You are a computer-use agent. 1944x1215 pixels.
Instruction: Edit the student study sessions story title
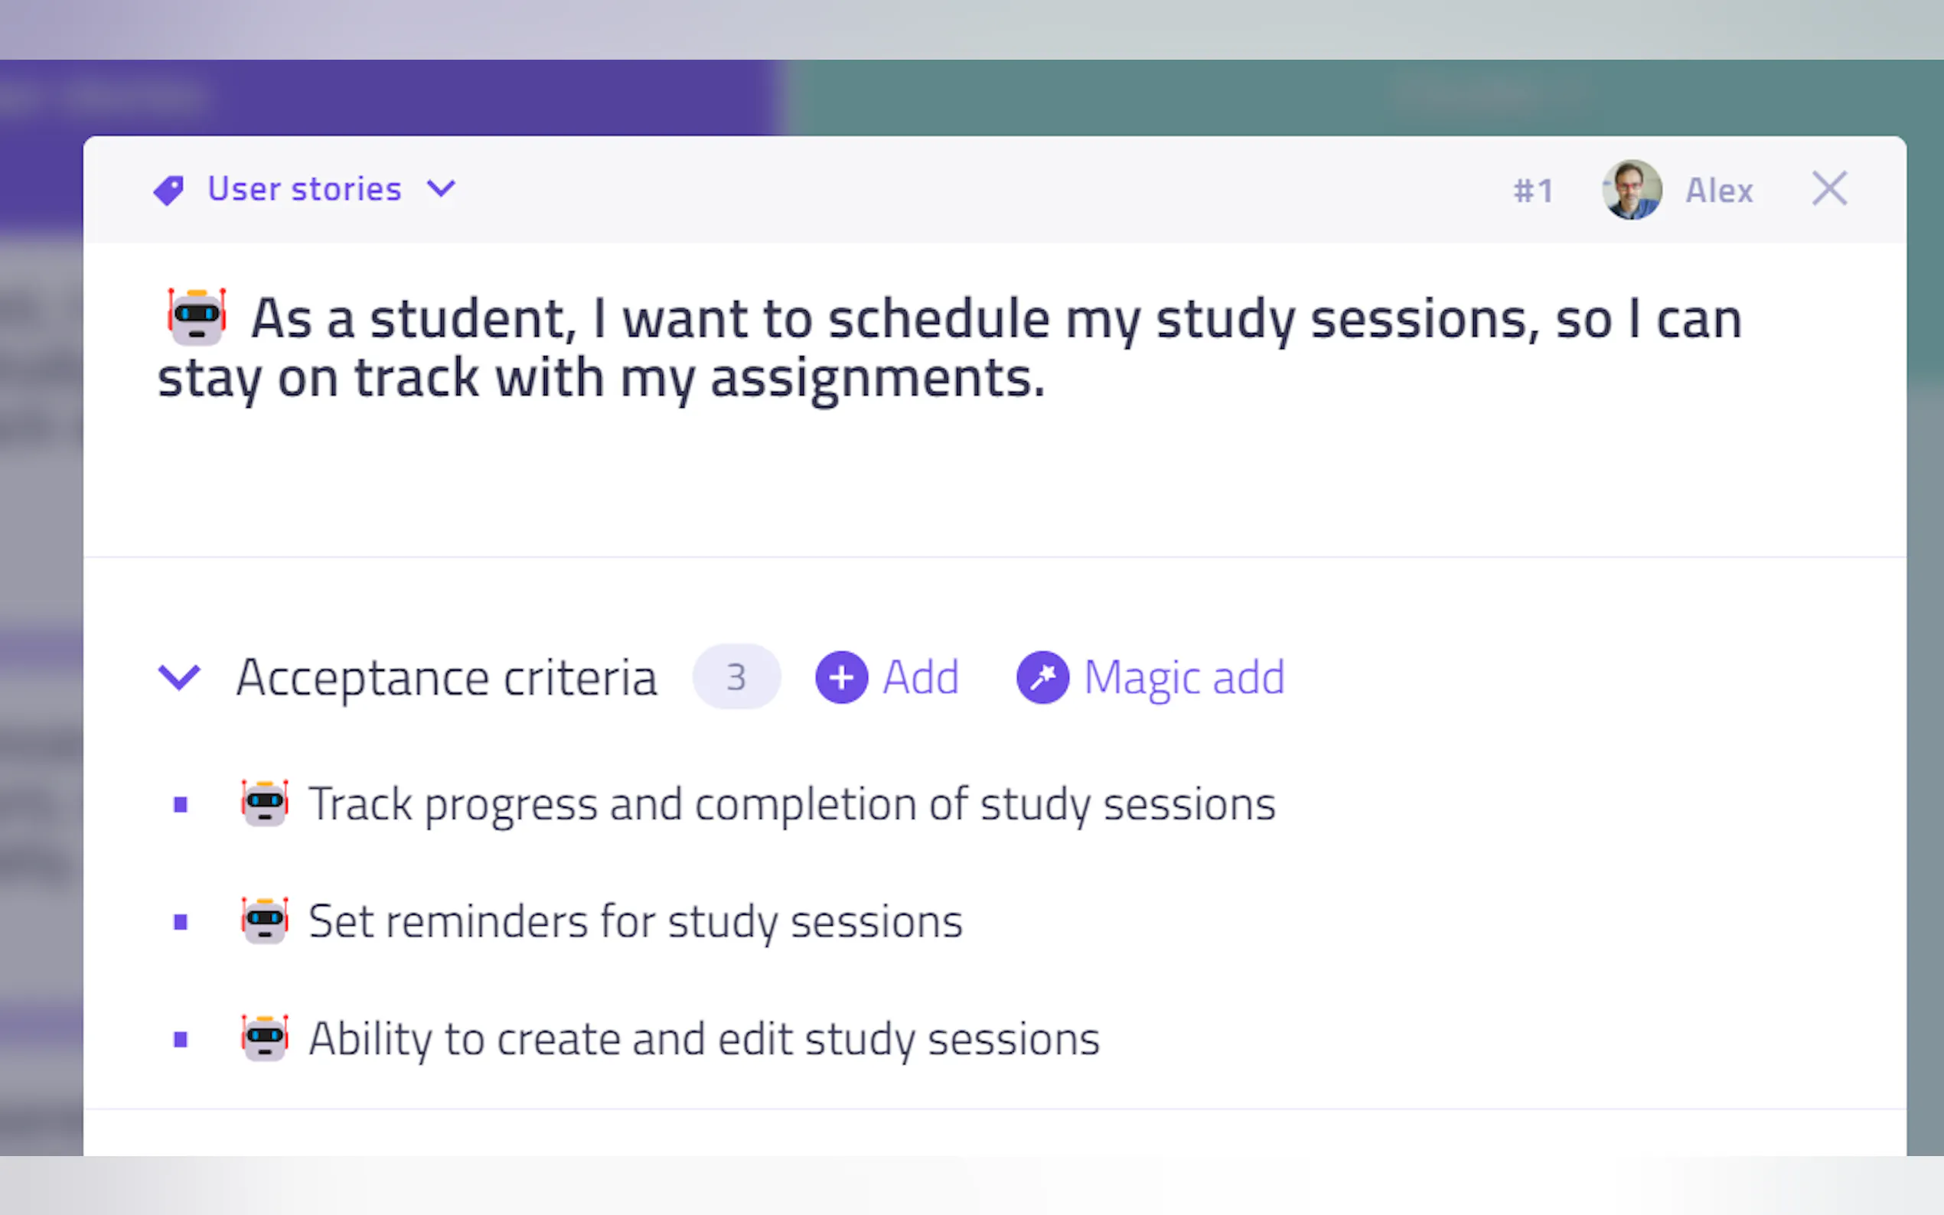[948, 349]
